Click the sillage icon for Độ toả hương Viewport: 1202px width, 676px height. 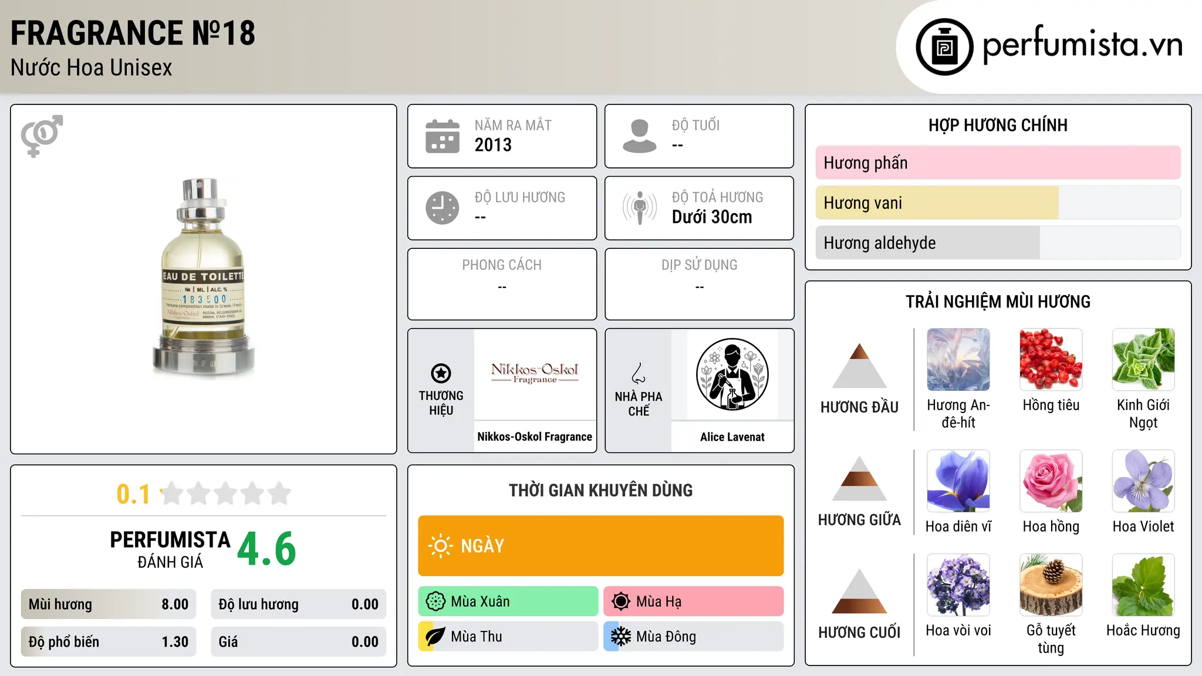(640, 208)
